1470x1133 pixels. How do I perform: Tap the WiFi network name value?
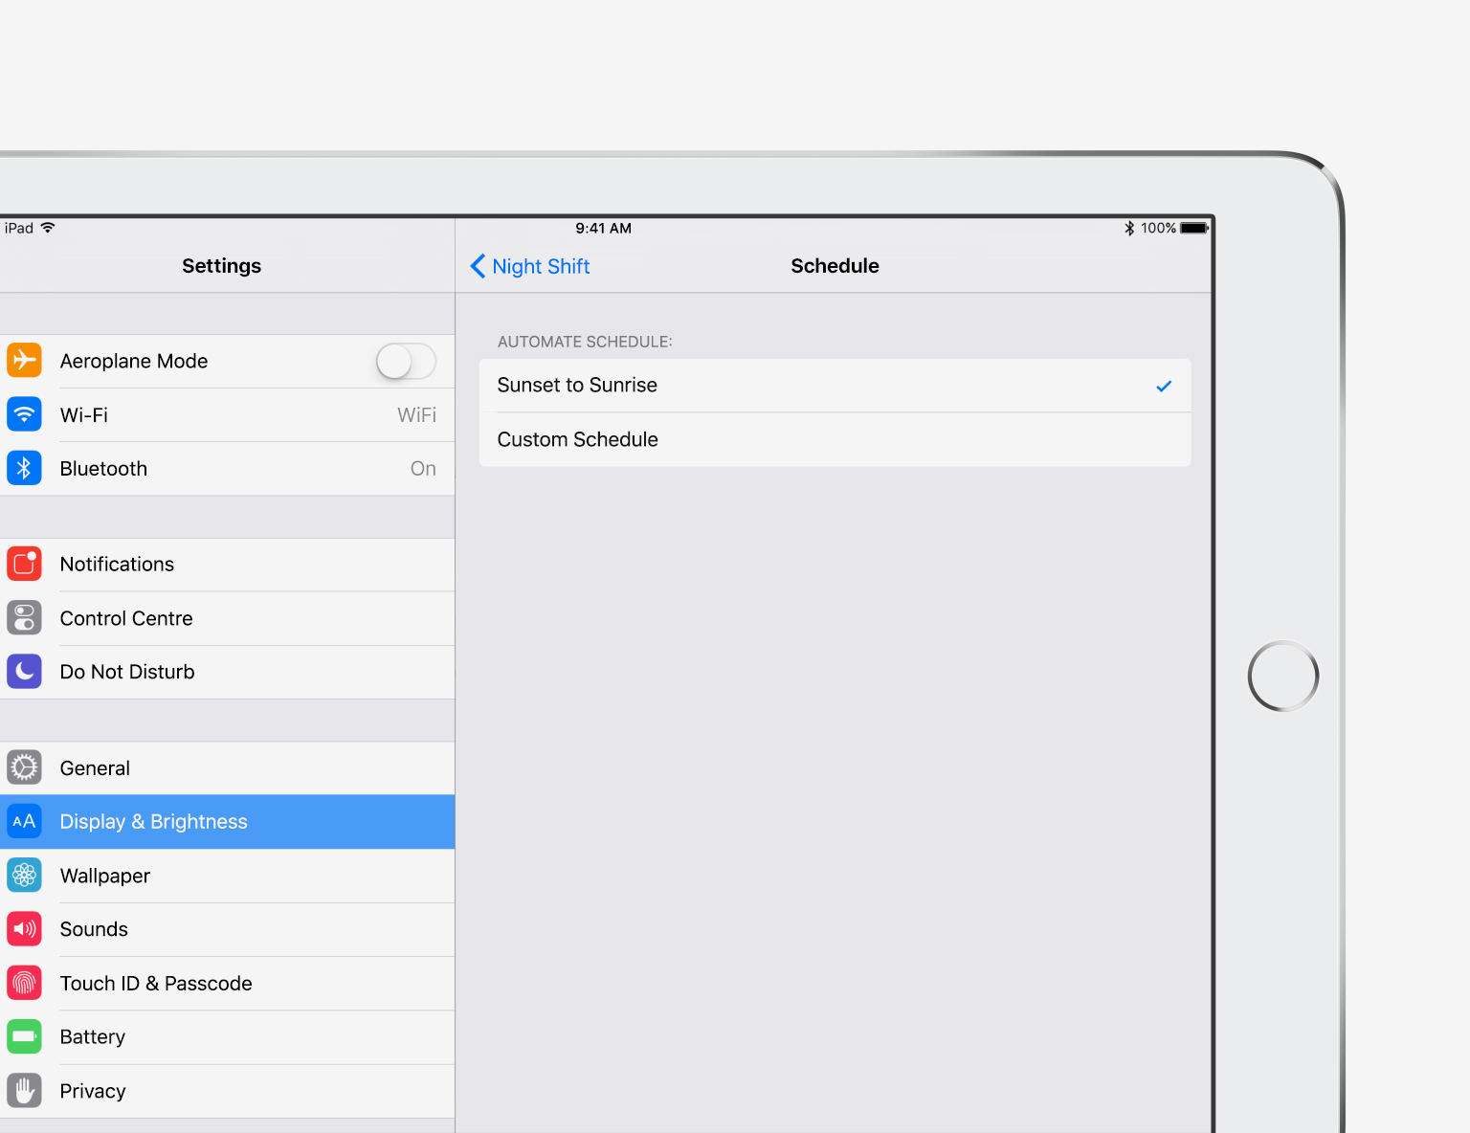click(x=417, y=414)
